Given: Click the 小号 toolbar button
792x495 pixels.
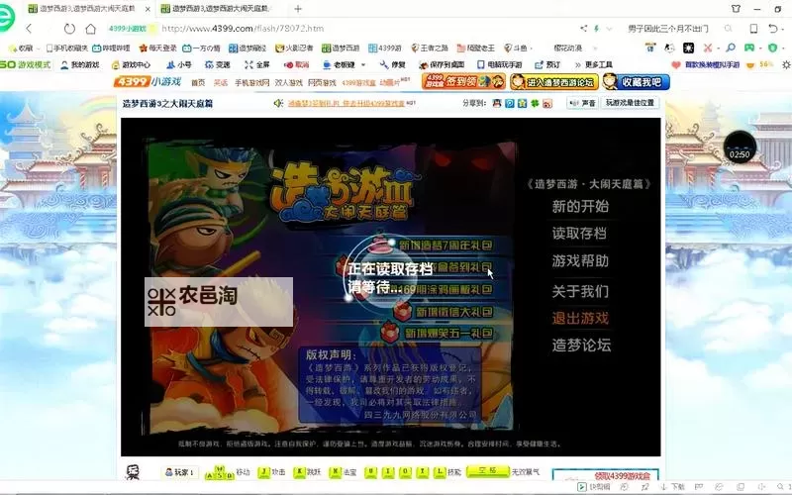Looking at the screenshot, I should coord(179,64).
